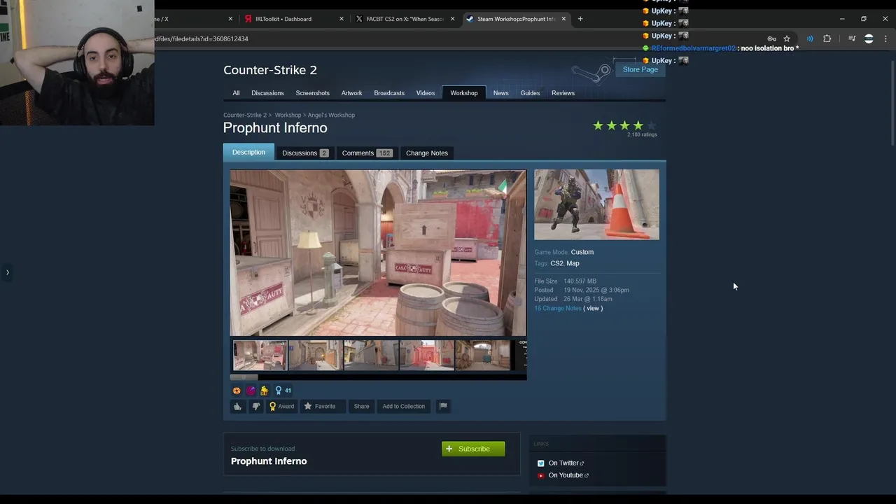Click Angel's Workshop breadcrumb link
Viewport: 896px width, 504px height.
(x=331, y=115)
